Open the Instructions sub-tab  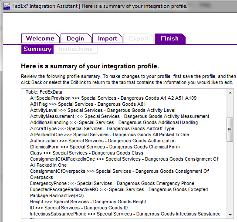click(x=76, y=49)
